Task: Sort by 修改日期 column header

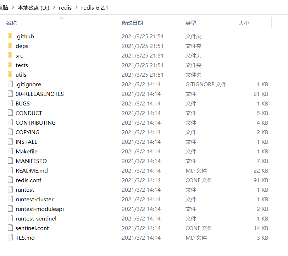Action: point(132,23)
